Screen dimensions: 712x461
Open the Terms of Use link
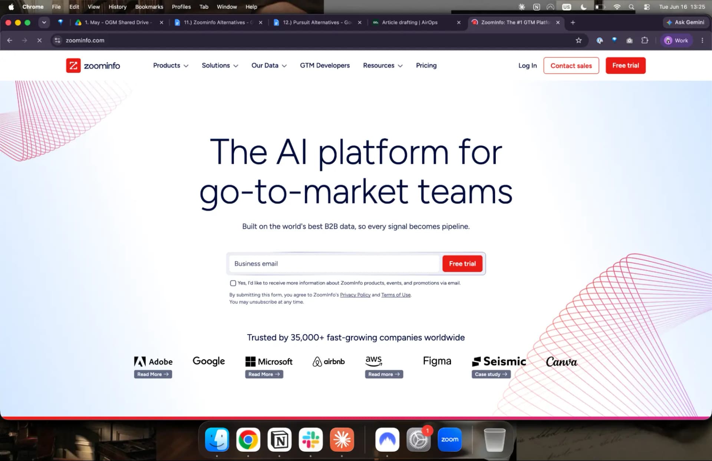pyautogui.click(x=396, y=295)
